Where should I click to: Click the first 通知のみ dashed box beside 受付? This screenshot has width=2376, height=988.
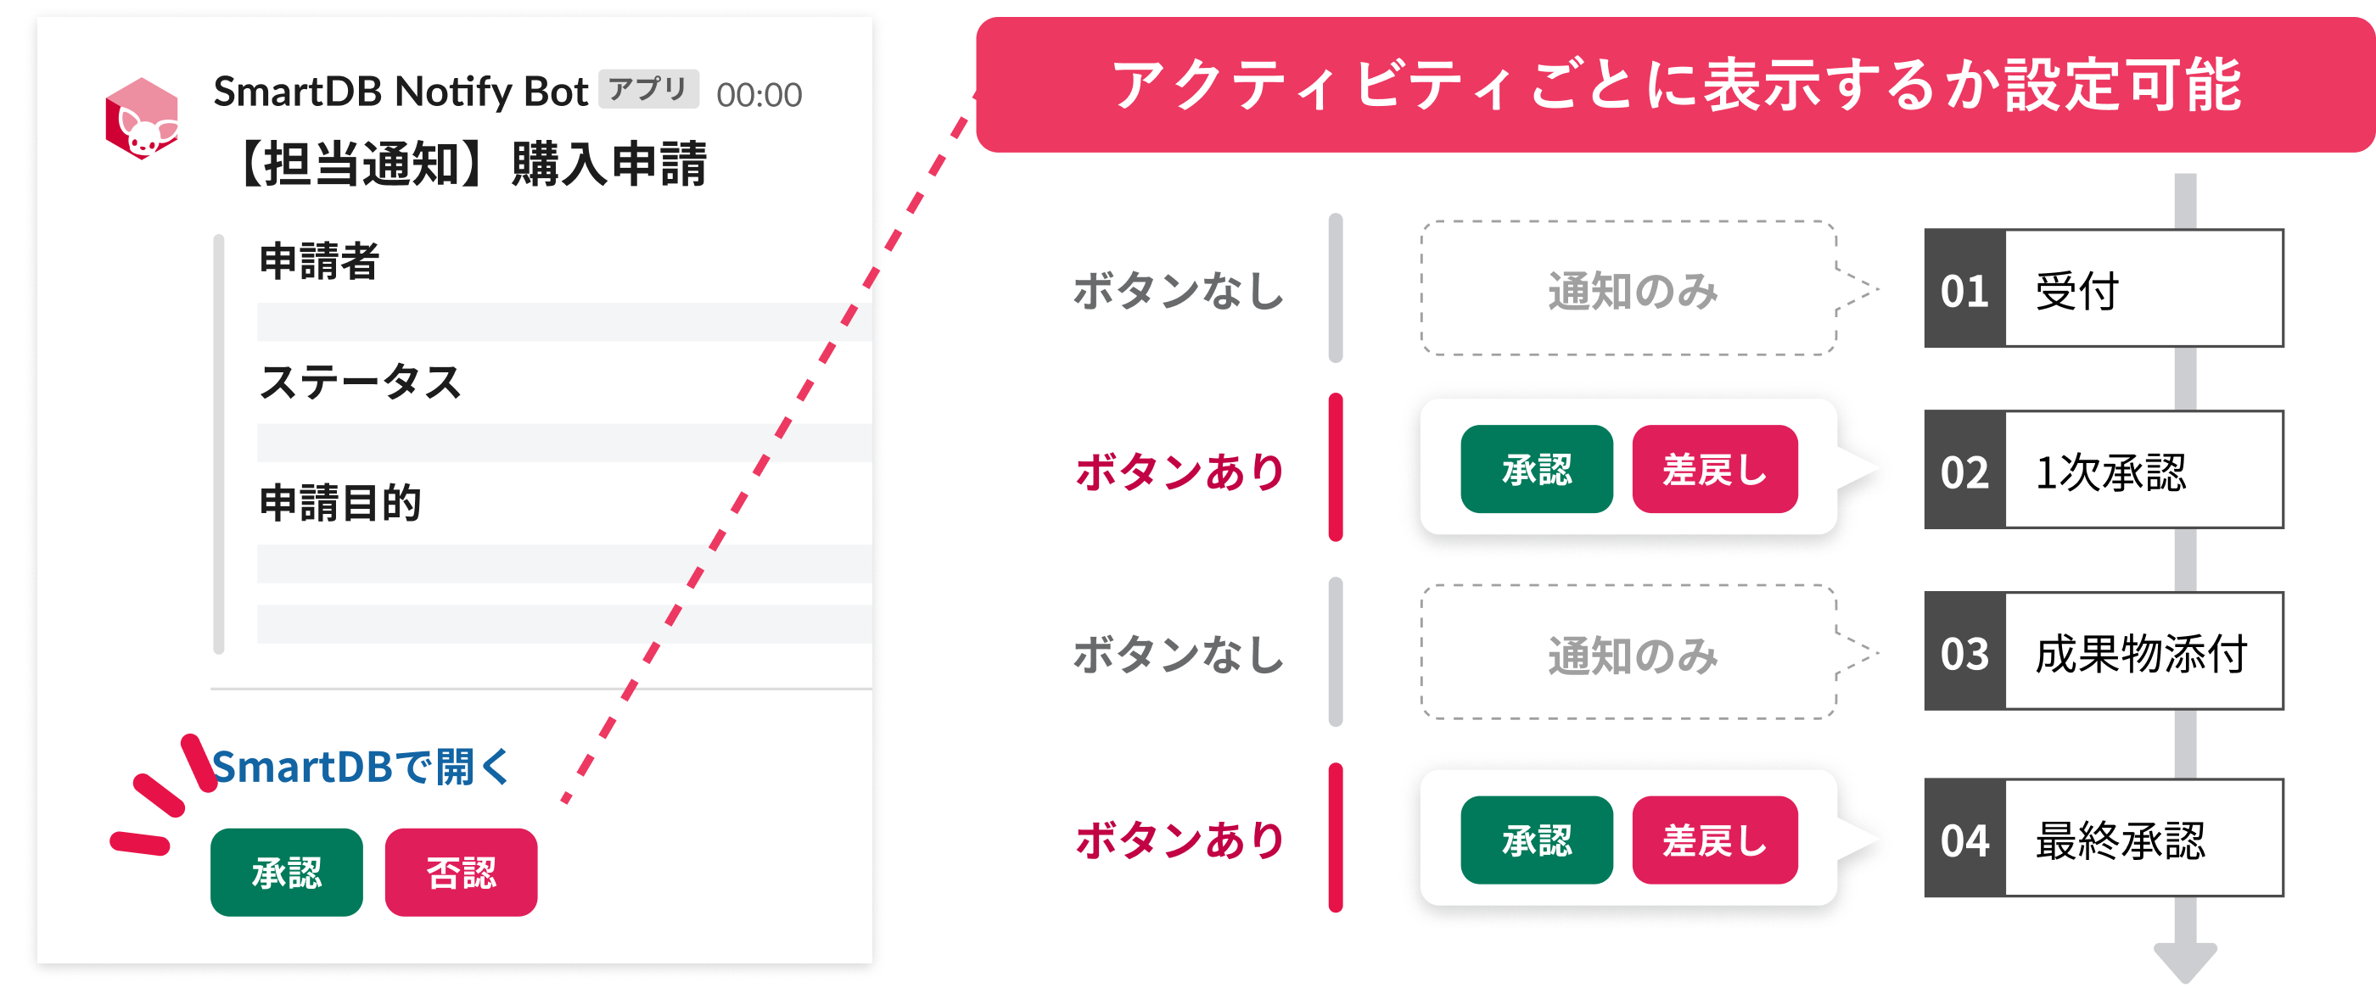(1629, 288)
